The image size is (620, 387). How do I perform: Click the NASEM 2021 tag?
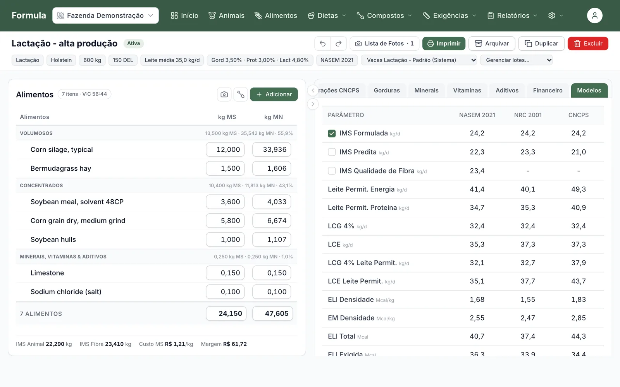pyautogui.click(x=337, y=60)
